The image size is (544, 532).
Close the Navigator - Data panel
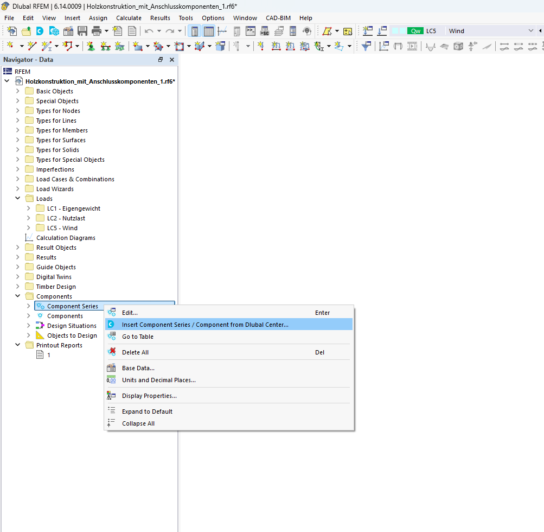(172, 60)
